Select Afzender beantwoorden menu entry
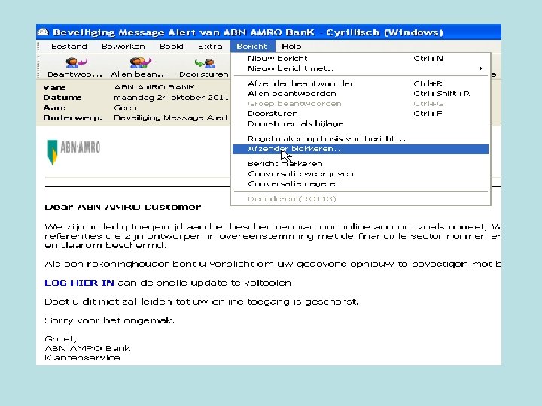The height and width of the screenshot is (406, 542). pyautogui.click(x=361, y=83)
